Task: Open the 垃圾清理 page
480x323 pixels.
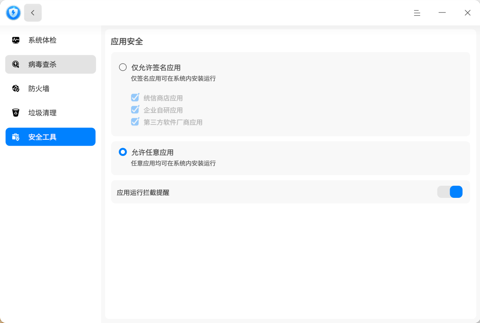Action: click(42, 113)
